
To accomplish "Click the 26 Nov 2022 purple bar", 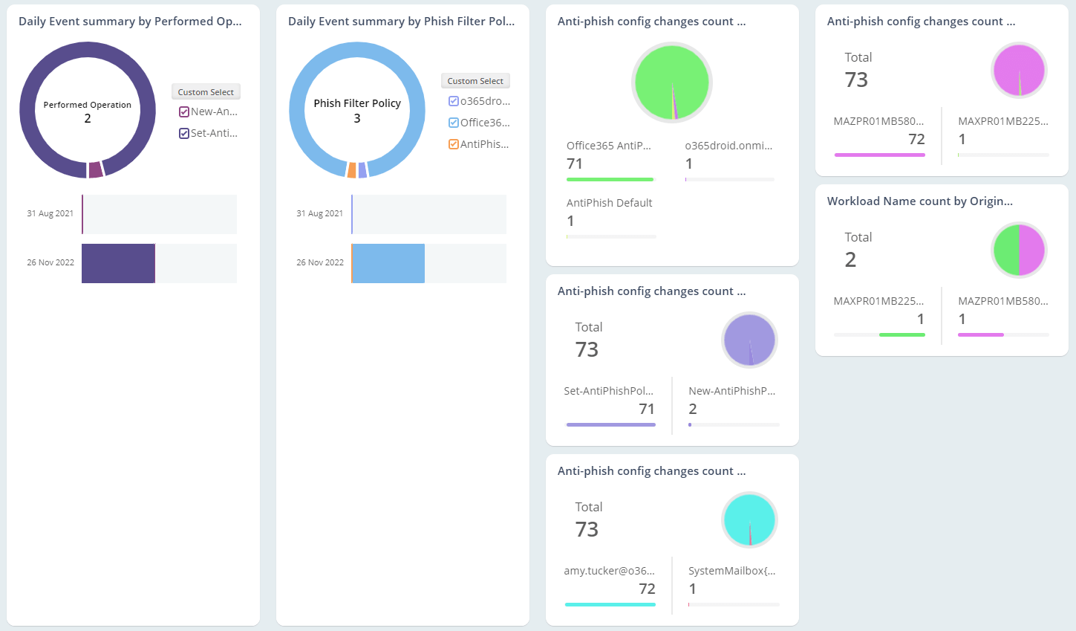I will click(119, 263).
